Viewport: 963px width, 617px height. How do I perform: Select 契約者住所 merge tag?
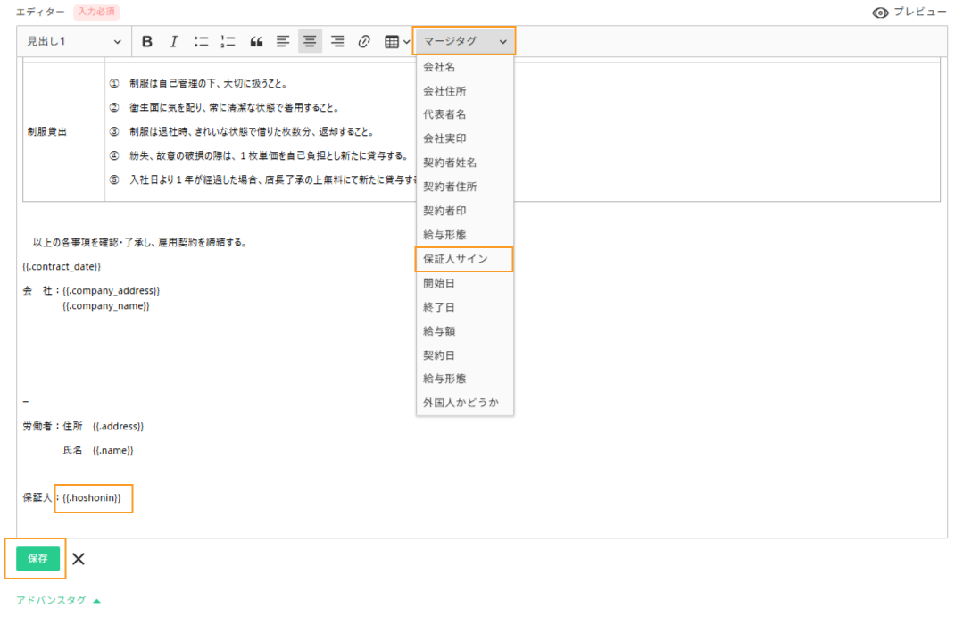(465, 187)
